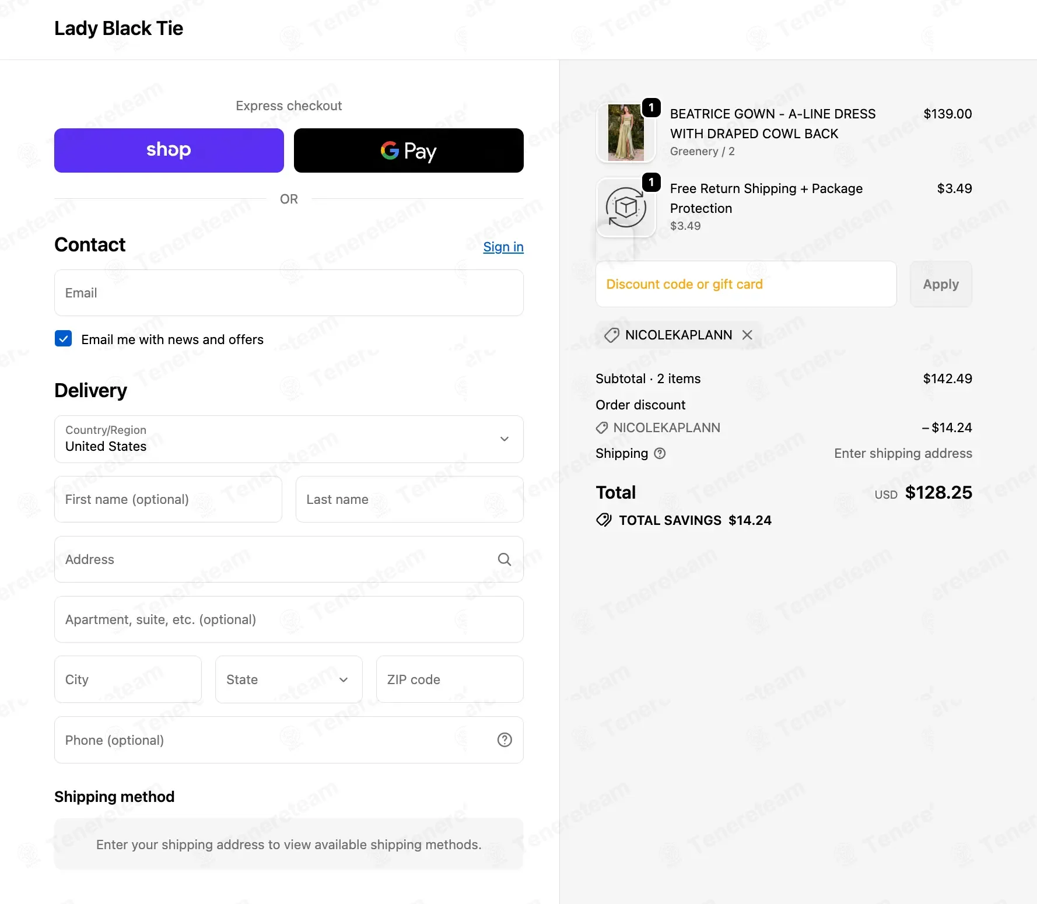Image resolution: width=1037 pixels, height=904 pixels.
Task: Pay with Shop Pay express button
Action: coord(169,150)
